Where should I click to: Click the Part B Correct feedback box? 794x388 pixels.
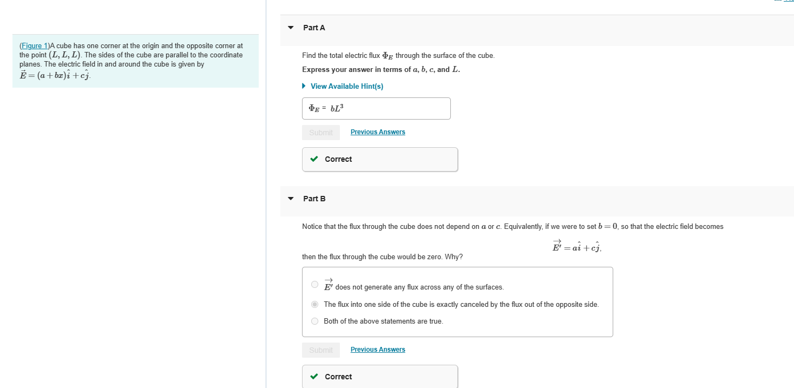380,377
